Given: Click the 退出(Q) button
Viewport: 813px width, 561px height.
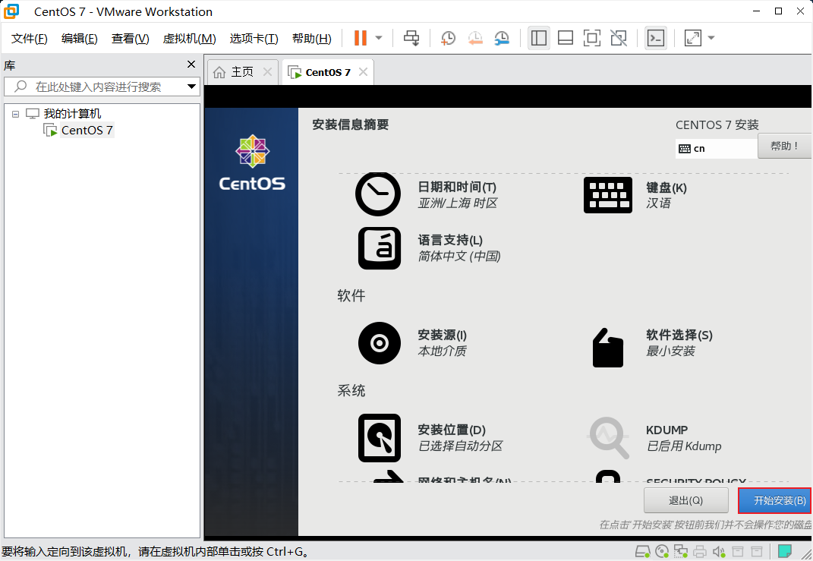Looking at the screenshot, I should tap(685, 500).
